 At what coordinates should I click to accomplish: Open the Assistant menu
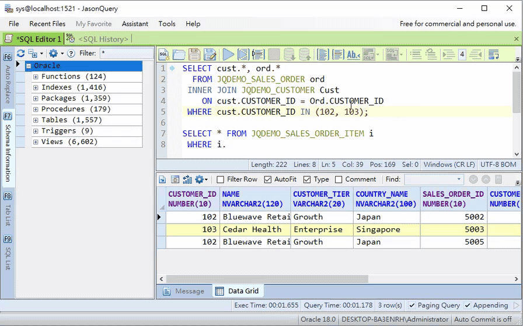pos(135,24)
